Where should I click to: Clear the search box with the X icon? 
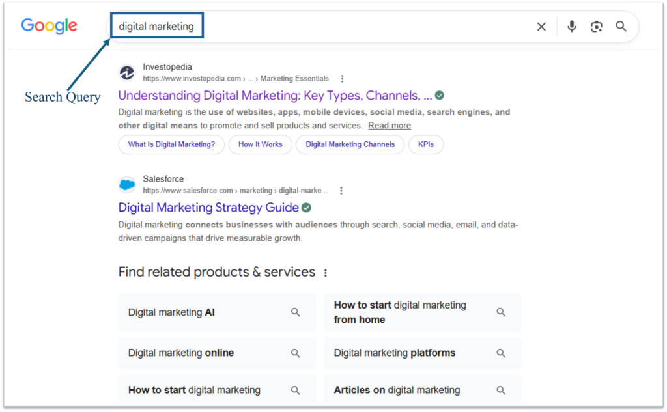tap(541, 27)
